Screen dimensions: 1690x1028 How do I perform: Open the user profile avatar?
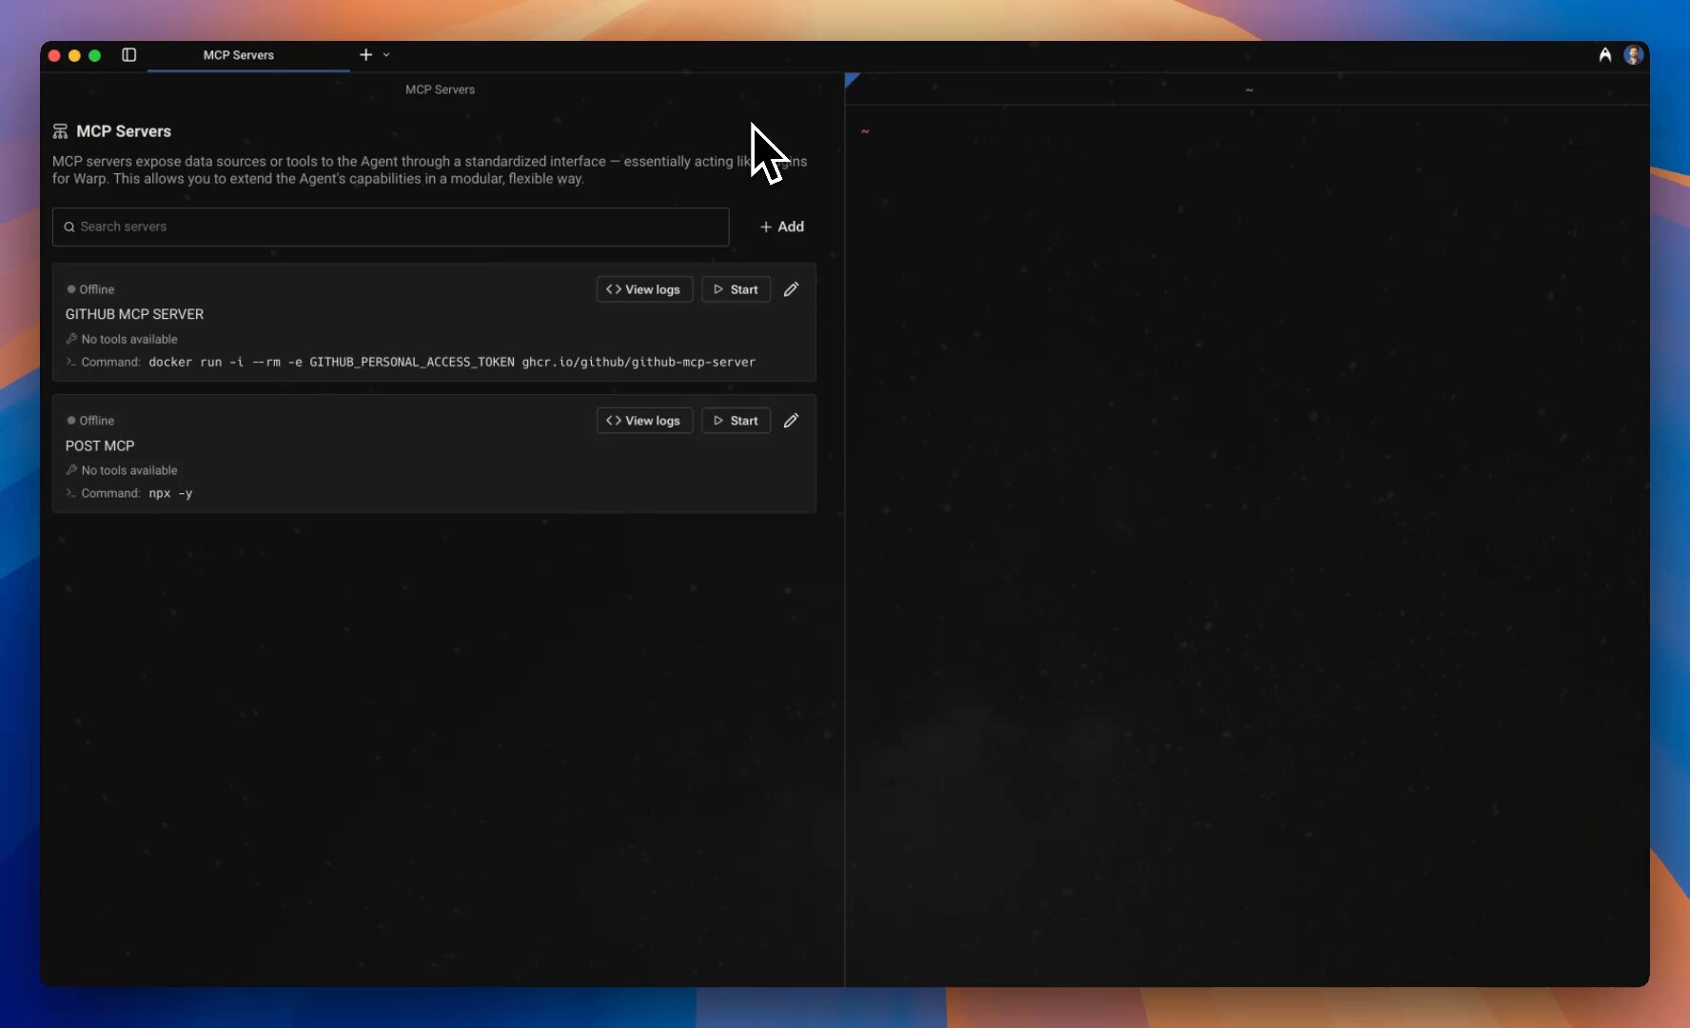click(x=1633, y=55)
